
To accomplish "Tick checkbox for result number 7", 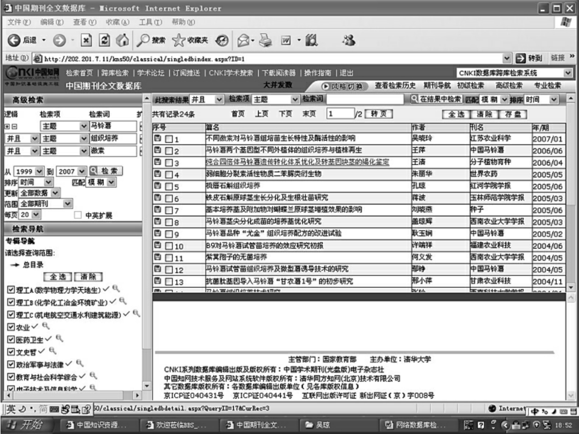I will coord(169,211).
